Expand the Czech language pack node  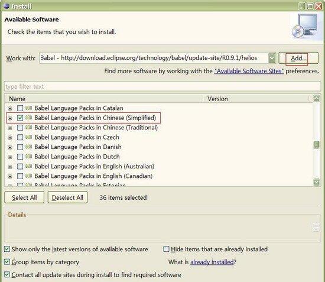(9, 138)
